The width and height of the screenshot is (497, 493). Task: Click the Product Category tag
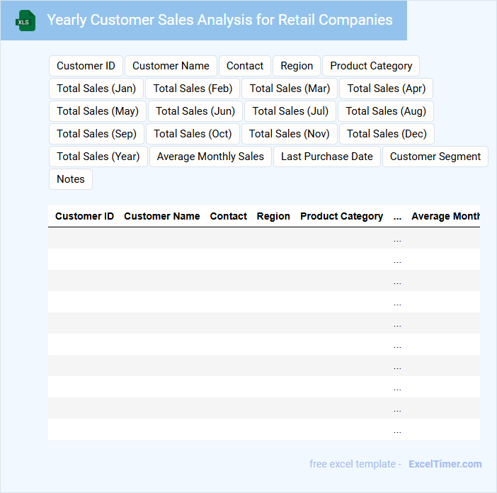click(370, 66)
